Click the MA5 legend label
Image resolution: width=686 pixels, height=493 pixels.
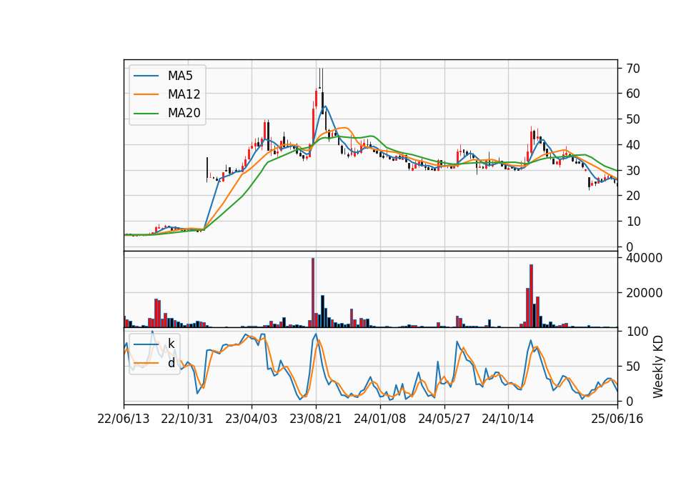(x=180, y=76)
